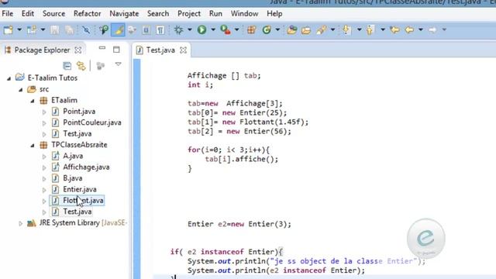
Task: Toggle block selection mode button
Action: click(x=146, y=30)
